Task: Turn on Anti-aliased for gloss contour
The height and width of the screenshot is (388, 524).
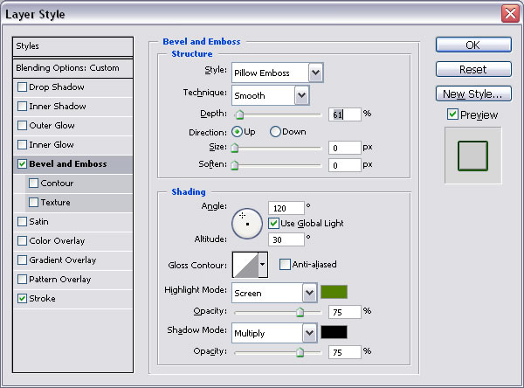Action: point(286,264)
